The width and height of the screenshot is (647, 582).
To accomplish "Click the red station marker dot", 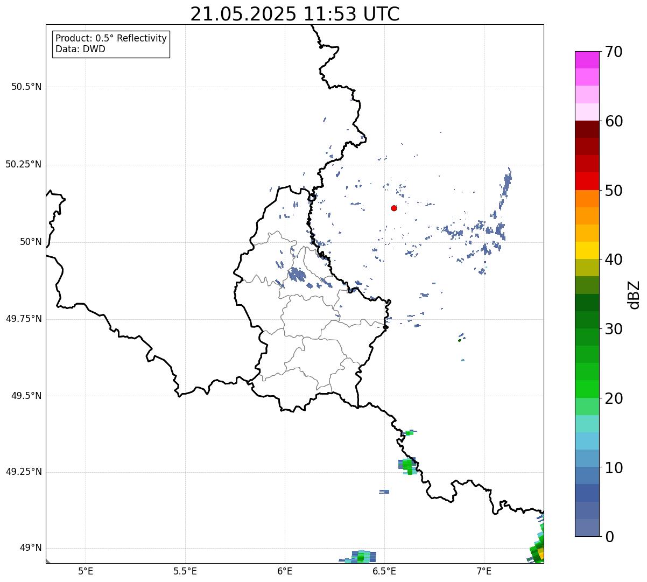I will [x=394, y=208].
